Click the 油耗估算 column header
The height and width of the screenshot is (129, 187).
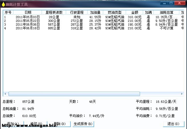[166, 13]
